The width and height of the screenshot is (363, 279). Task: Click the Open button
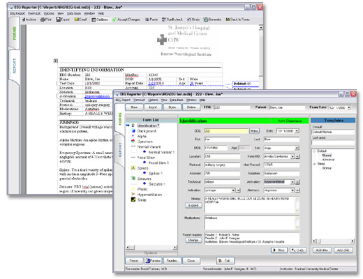(172, 107)
